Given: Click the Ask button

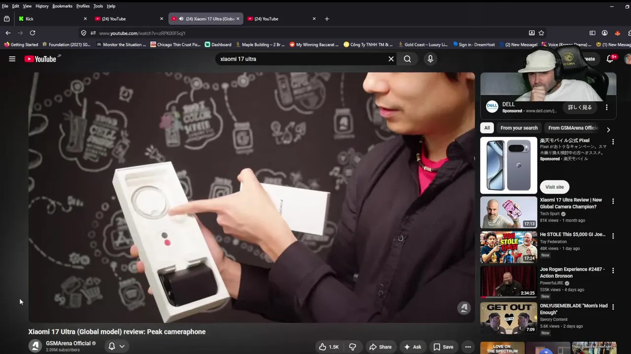Looking at the screenshot, I should 412,347.
